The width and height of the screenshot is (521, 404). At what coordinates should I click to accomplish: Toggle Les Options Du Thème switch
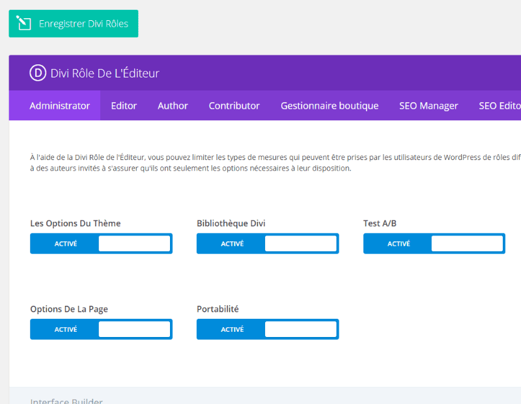[101, 244]
